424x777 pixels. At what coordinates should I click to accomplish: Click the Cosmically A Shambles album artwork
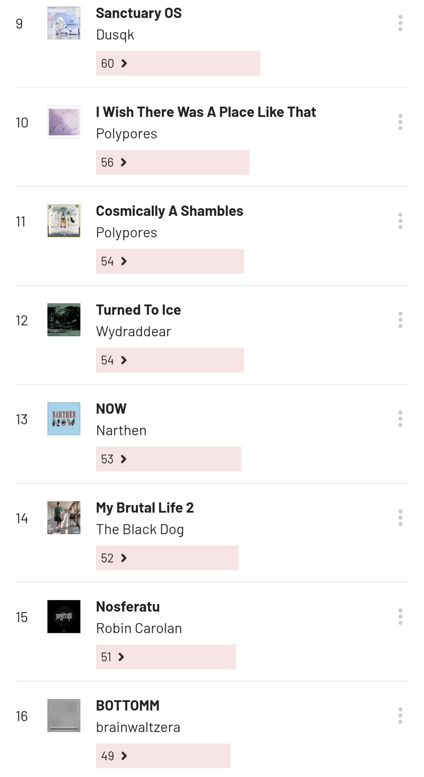[64, 221]
